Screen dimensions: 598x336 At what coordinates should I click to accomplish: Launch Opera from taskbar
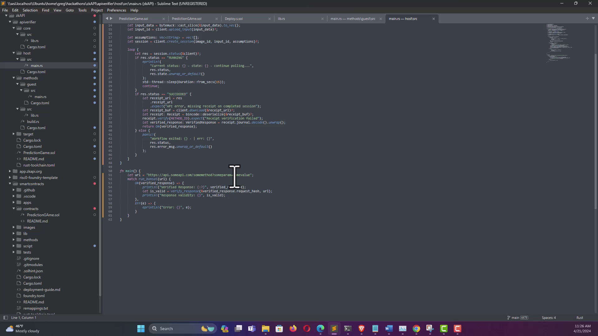click(307, 329)
